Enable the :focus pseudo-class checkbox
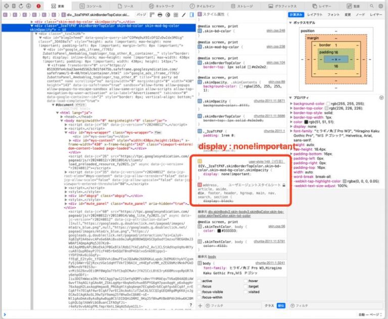Image resolution: width=388 pixels, height=319 pixels. (199, 286)
